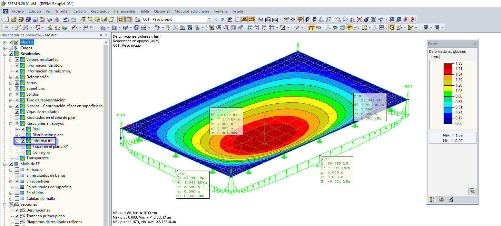Click the isosurfaces rainbow icon
Viewport: 501px width, 226px height.
pos(336,28)
